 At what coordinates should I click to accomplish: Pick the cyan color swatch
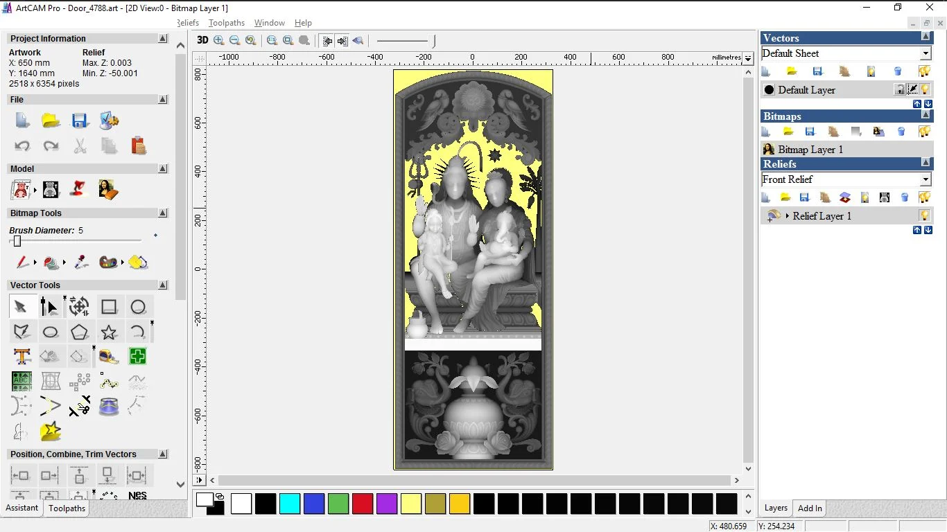[x=290, y=504]
